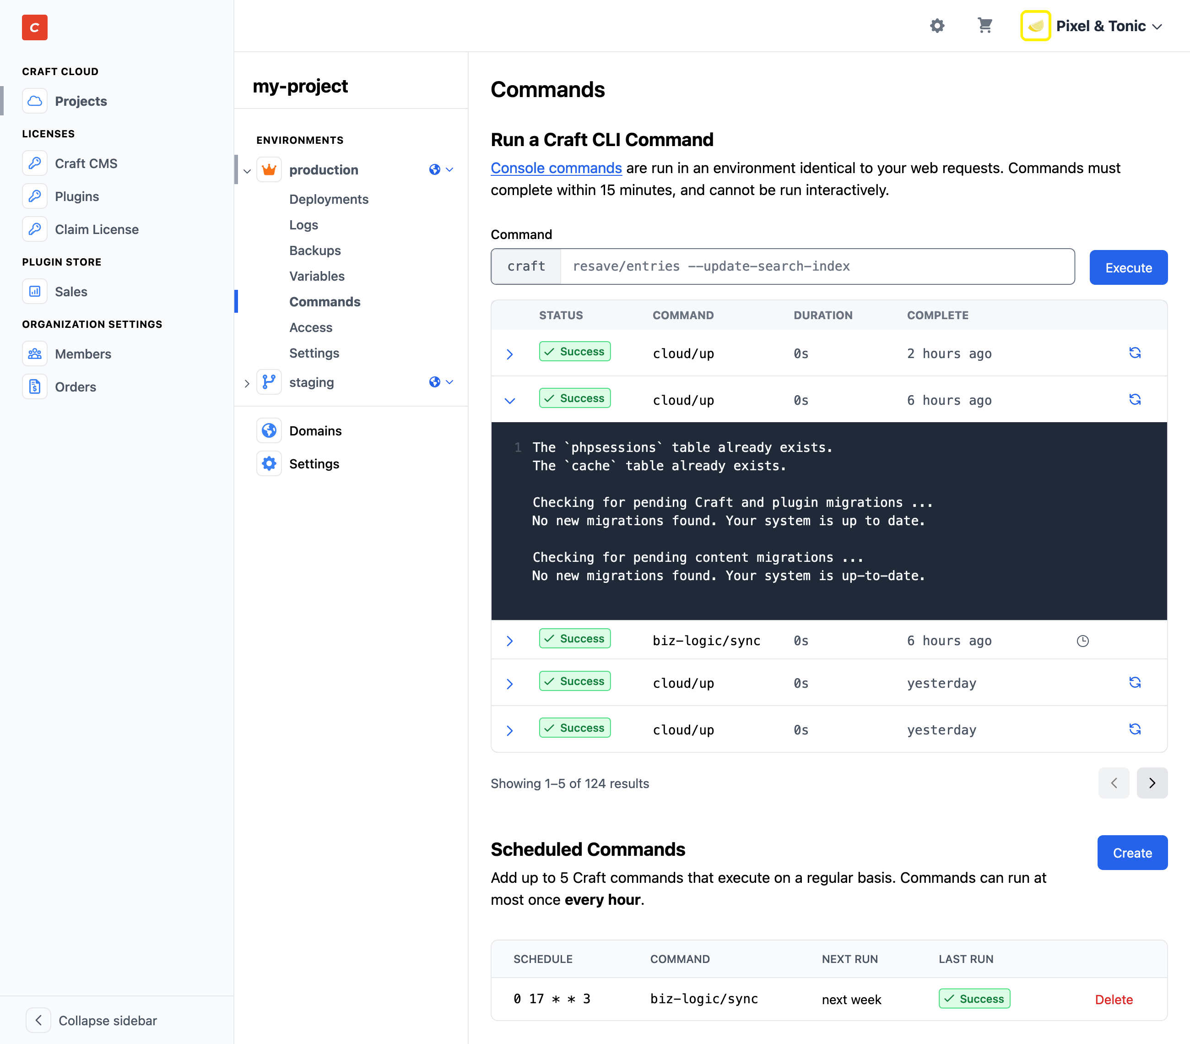The width and height of the screenshot is (1190, 1044).
Task: Open the Variables menu item
Action: 317,276
